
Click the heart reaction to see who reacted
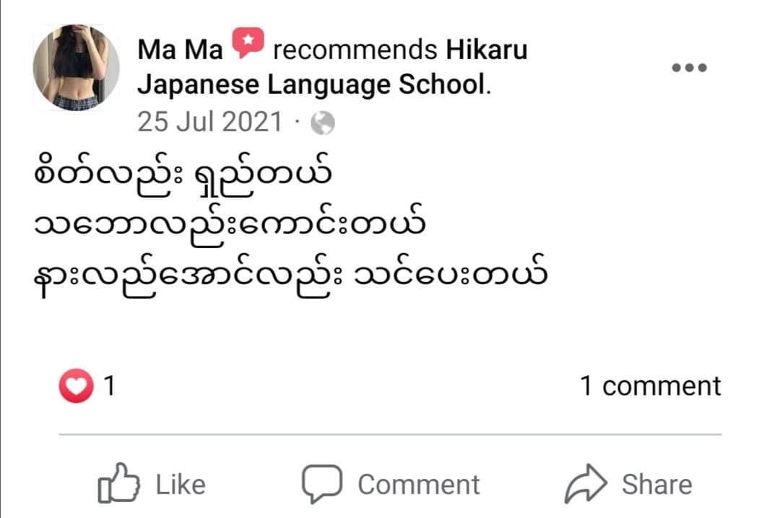coord(76,385)
